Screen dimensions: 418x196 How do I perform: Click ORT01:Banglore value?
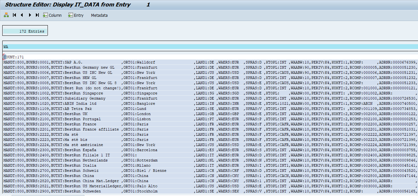click(x=139, y=103)
